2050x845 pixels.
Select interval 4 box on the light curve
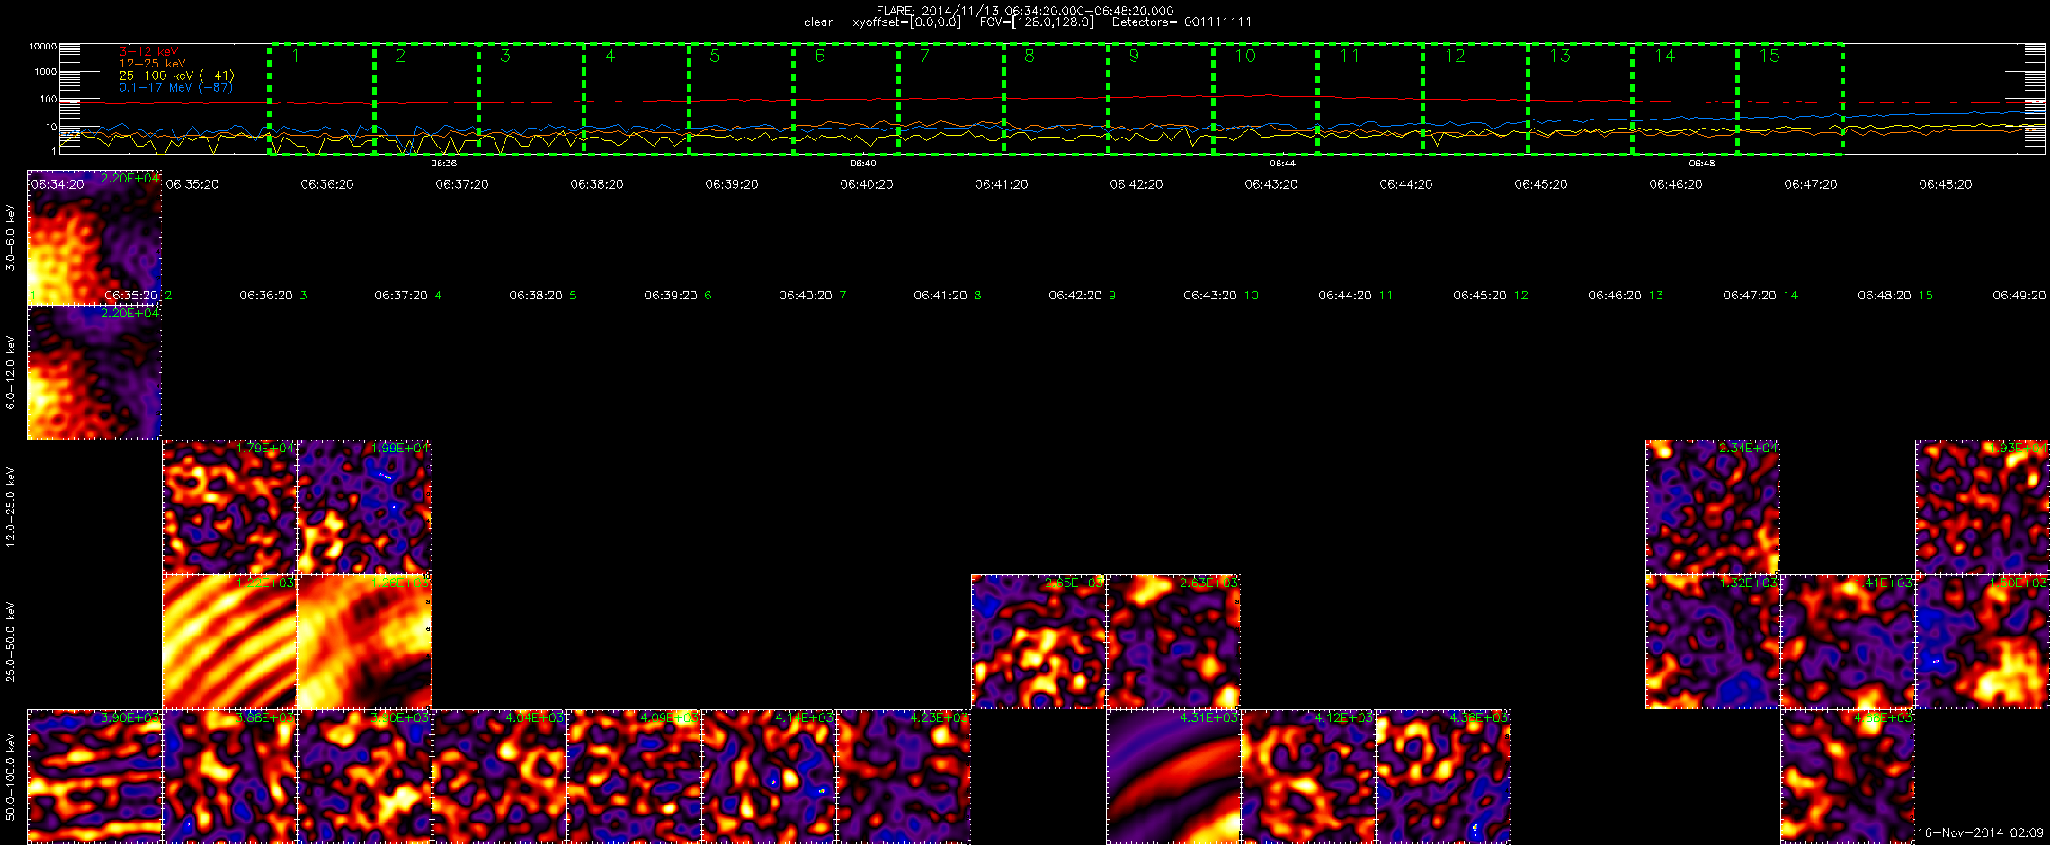[637, 99]
